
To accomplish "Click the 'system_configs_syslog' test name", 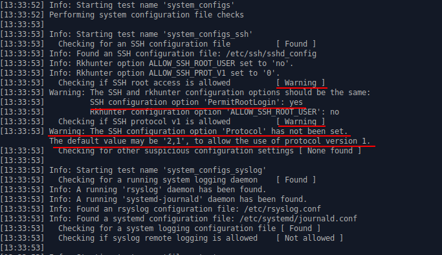I will point(215,170).
